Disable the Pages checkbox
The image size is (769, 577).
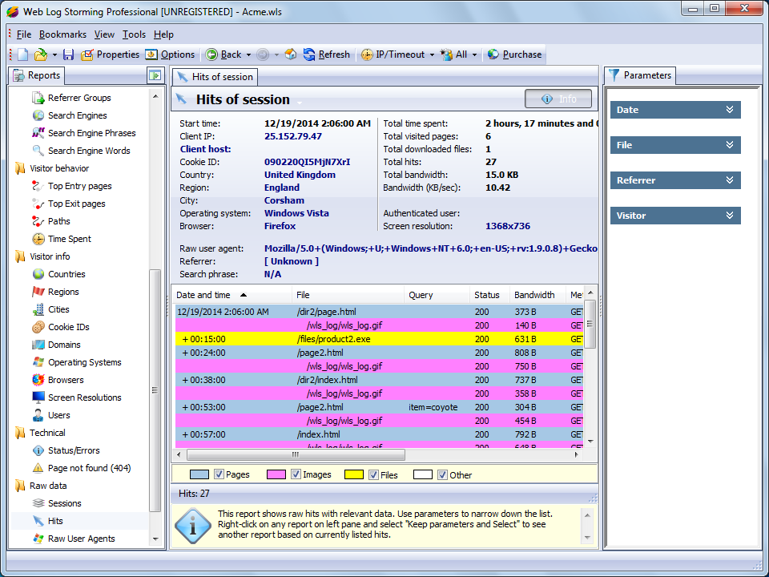coord(217,474)
